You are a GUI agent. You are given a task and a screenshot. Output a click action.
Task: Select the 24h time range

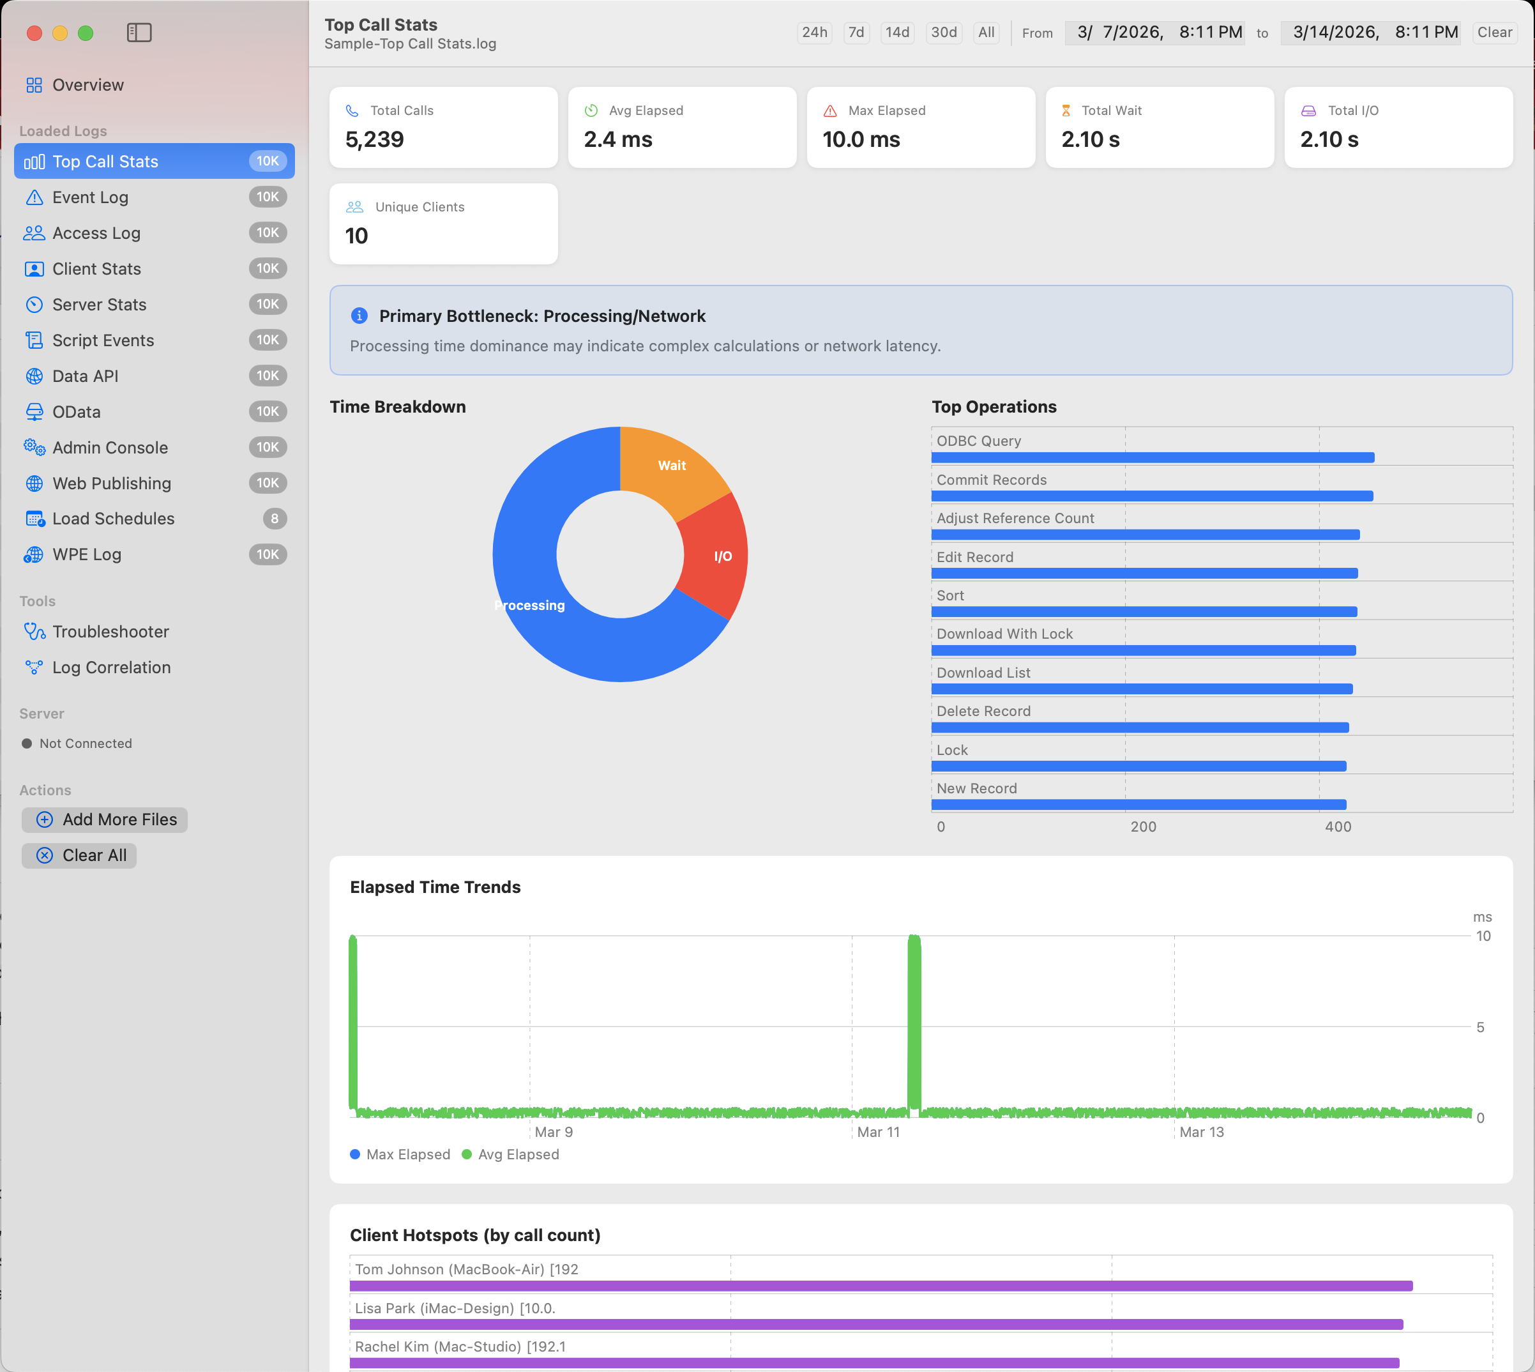coord(814,33)
